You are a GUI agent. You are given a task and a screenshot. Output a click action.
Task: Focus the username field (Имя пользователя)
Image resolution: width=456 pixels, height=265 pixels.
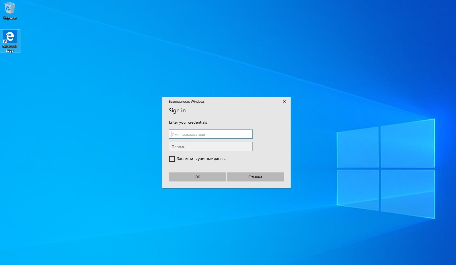coord(211,134)
